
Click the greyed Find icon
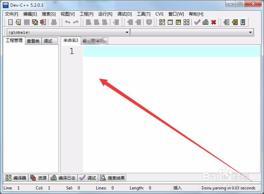(89, 22)
